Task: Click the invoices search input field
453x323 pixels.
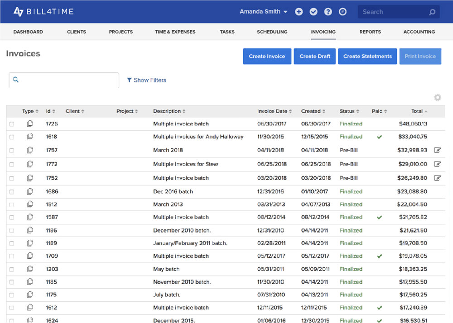Action: point(64,80)
